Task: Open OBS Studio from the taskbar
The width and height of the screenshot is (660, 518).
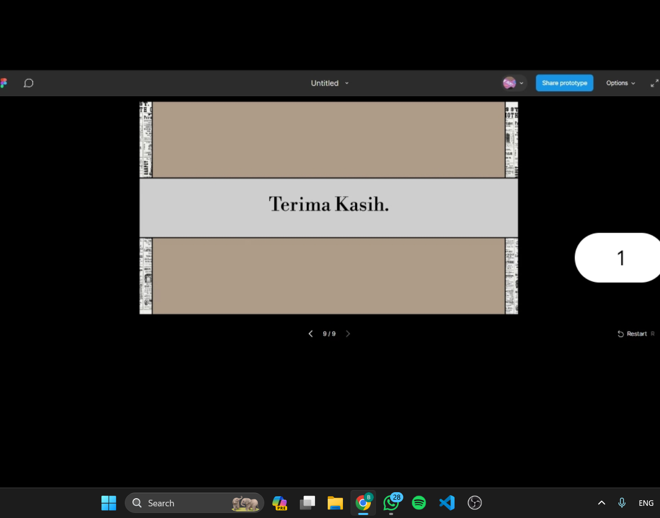Action: coord(474,503)
